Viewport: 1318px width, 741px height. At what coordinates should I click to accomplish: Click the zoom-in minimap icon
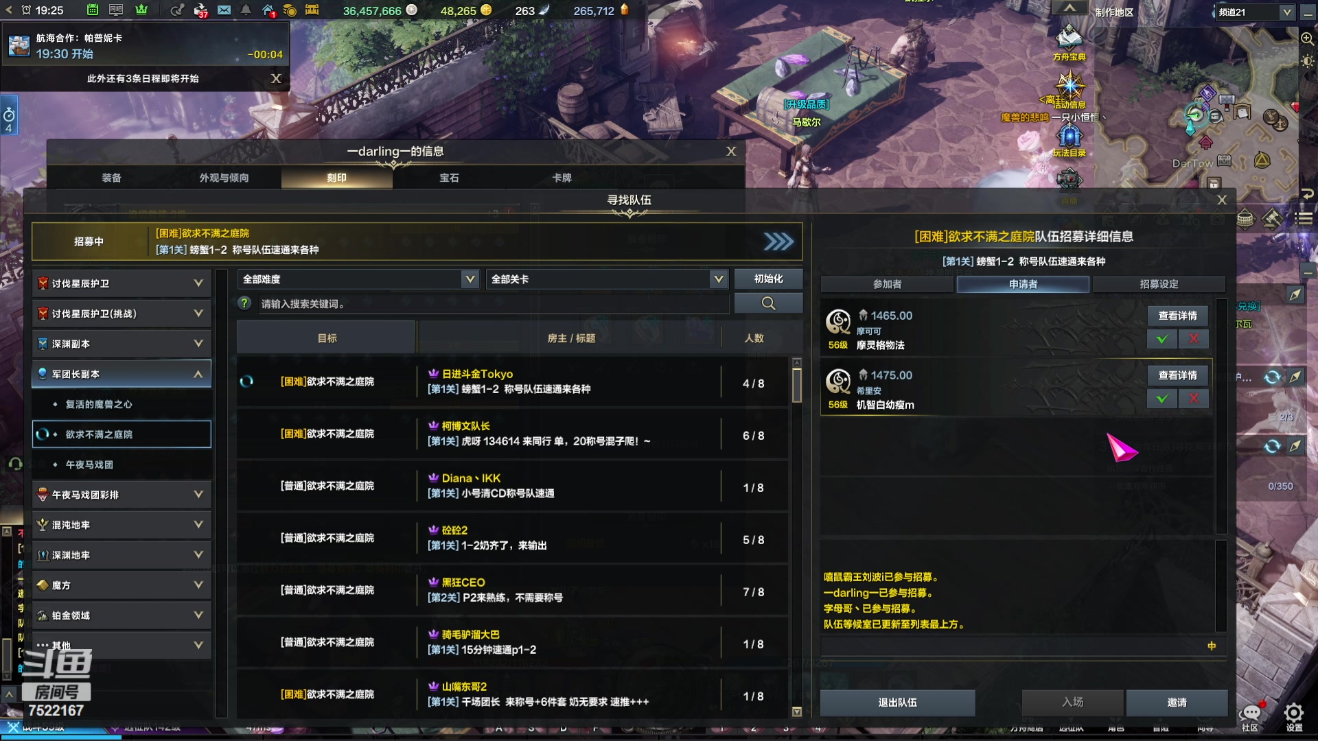click(1307, 38)
